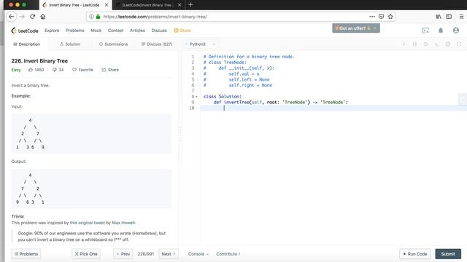
Task: Open the Store link
Action: tap(182, 31)
